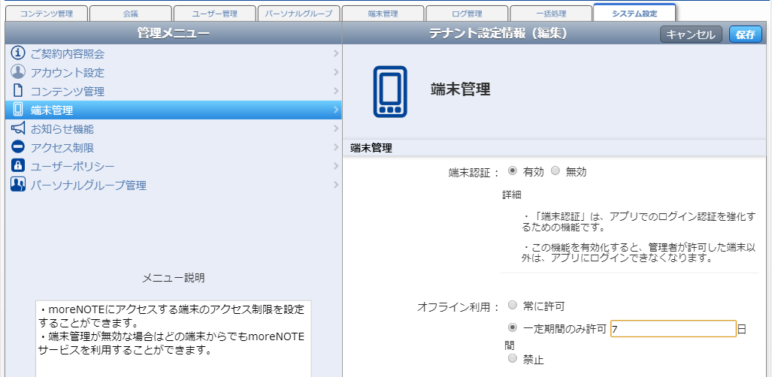
Task: Switch to the 端末管理 top tab
Action: pos(383,14)
